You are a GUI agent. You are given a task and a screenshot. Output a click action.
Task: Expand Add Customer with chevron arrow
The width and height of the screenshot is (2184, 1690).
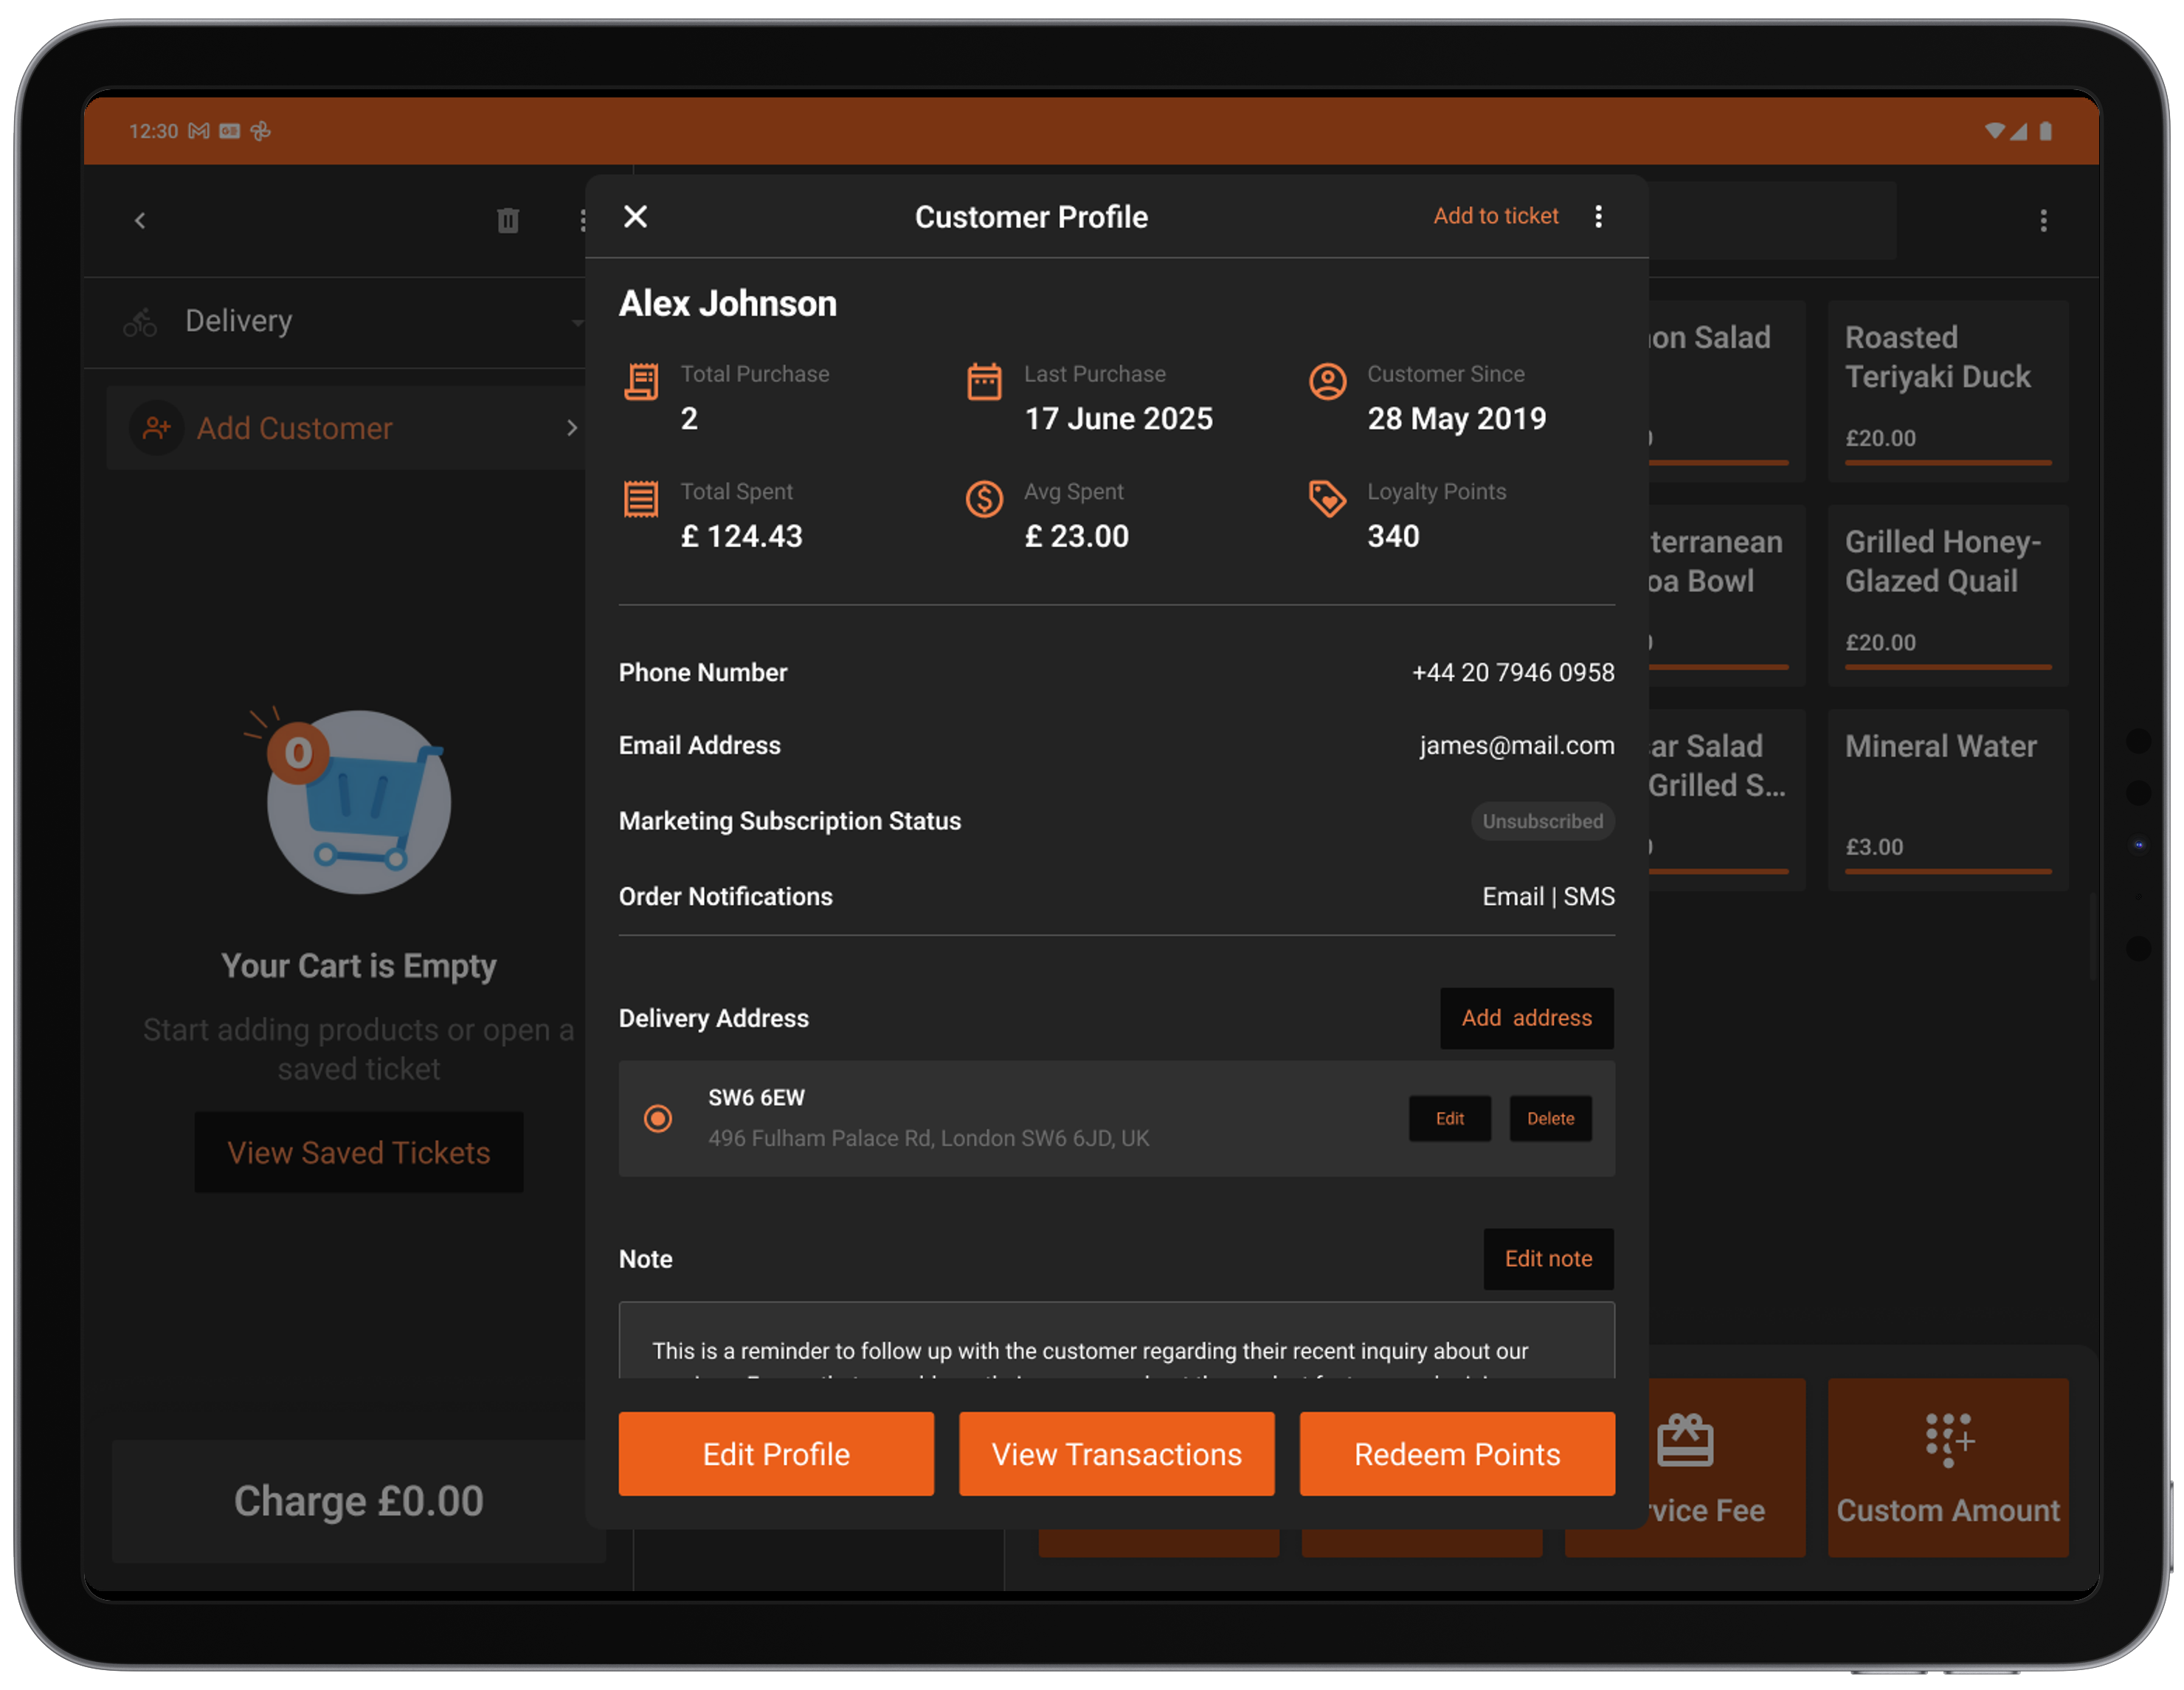coord(571,428)
